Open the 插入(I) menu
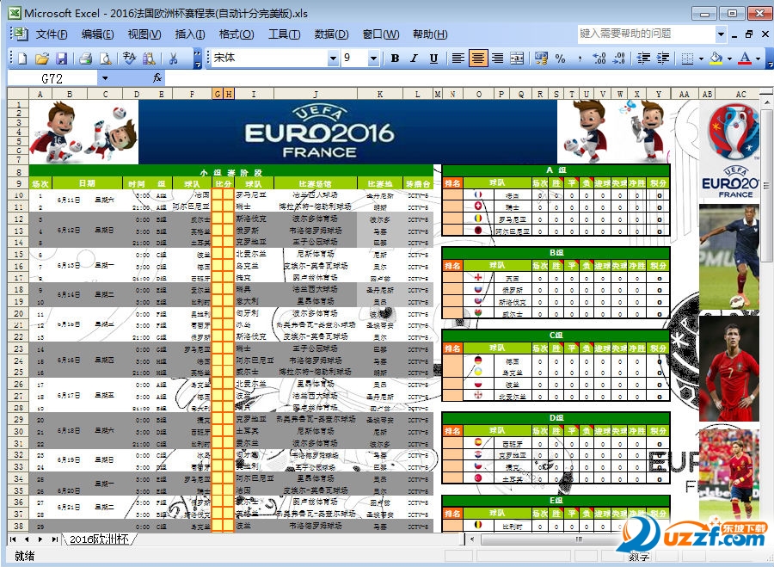The width and height of the screenshot is (774, 567). click(189, 34)
